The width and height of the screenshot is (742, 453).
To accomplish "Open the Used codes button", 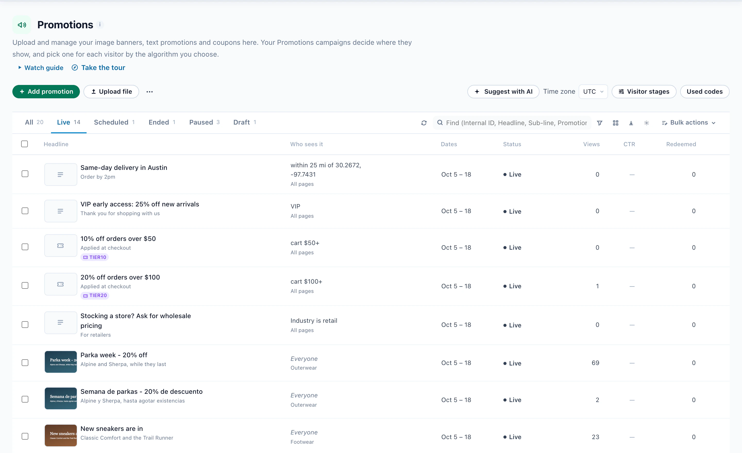I will pos(705,92).
